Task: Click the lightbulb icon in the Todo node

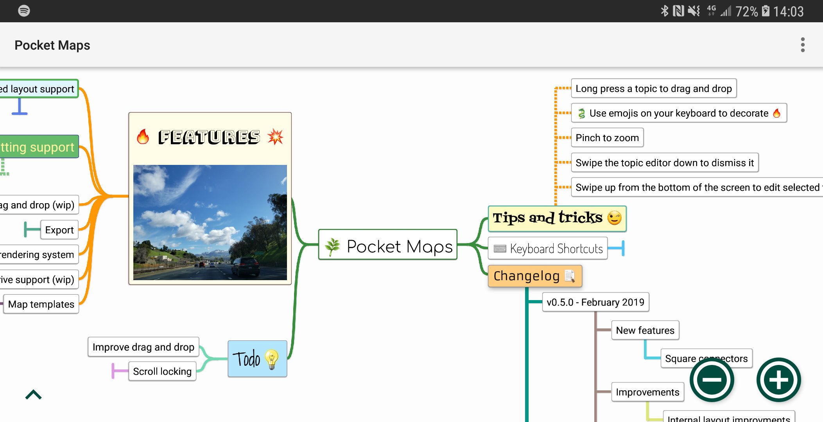Action: pos(271,359)
